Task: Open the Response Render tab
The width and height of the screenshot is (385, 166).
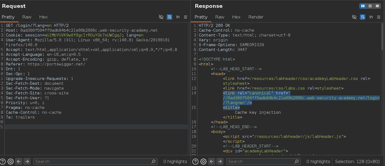Action: coord(256,17)
